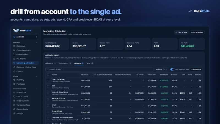Click the store icon in All stores selector
Screen dimensions: 220x124
[x=15, y=37]
